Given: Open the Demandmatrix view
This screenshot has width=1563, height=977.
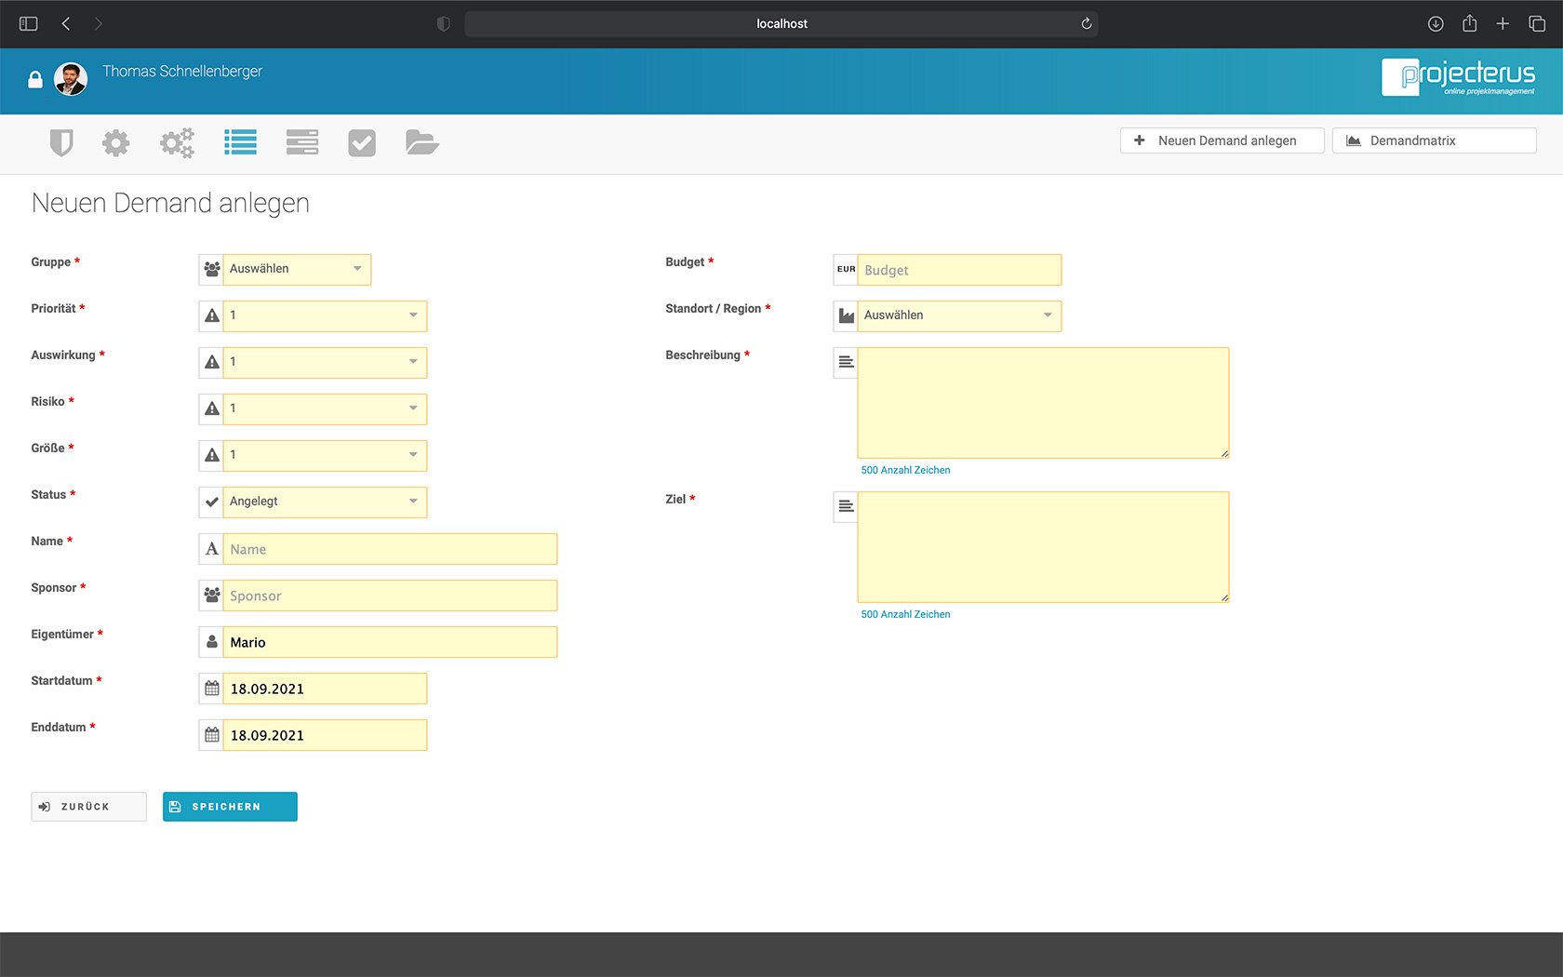Looking at the screenshot, I should tap(1434, 140).
